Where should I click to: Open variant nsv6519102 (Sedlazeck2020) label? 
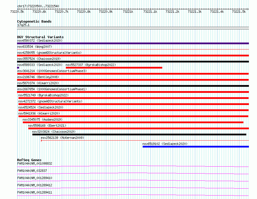[165, 144]
